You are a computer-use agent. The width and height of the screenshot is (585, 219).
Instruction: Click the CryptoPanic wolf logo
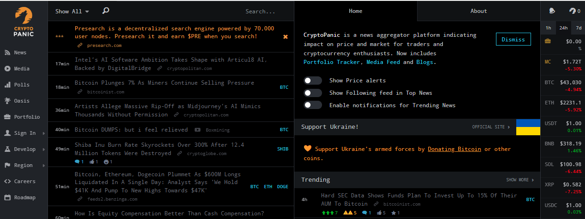24,22
